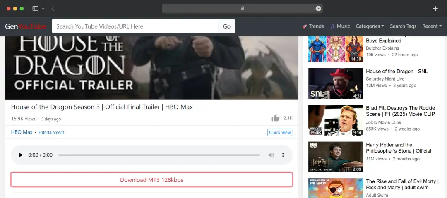This screenshot has width=447, height=198.
Task: Click the Butcher Explains channel name
Action: (382, 48)
